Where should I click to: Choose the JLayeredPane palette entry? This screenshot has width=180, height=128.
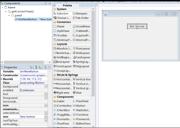(81, 36)
